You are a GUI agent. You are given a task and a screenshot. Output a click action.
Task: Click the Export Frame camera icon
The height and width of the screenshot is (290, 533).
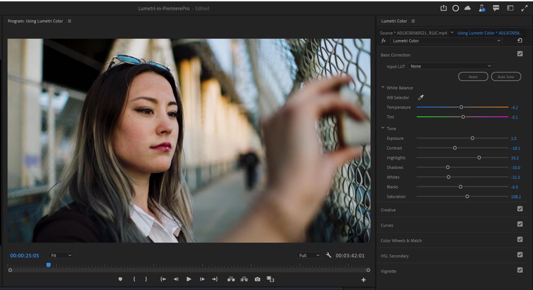click(x=257, y=279)
